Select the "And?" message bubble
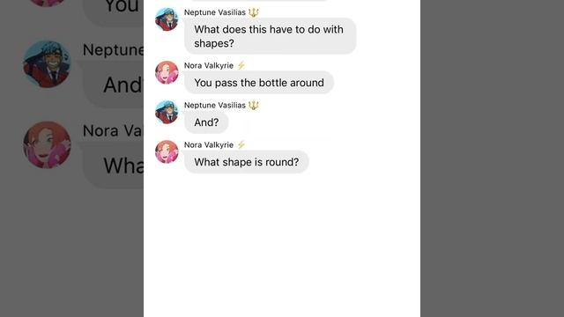564x317 pixels. click(206, 122)
